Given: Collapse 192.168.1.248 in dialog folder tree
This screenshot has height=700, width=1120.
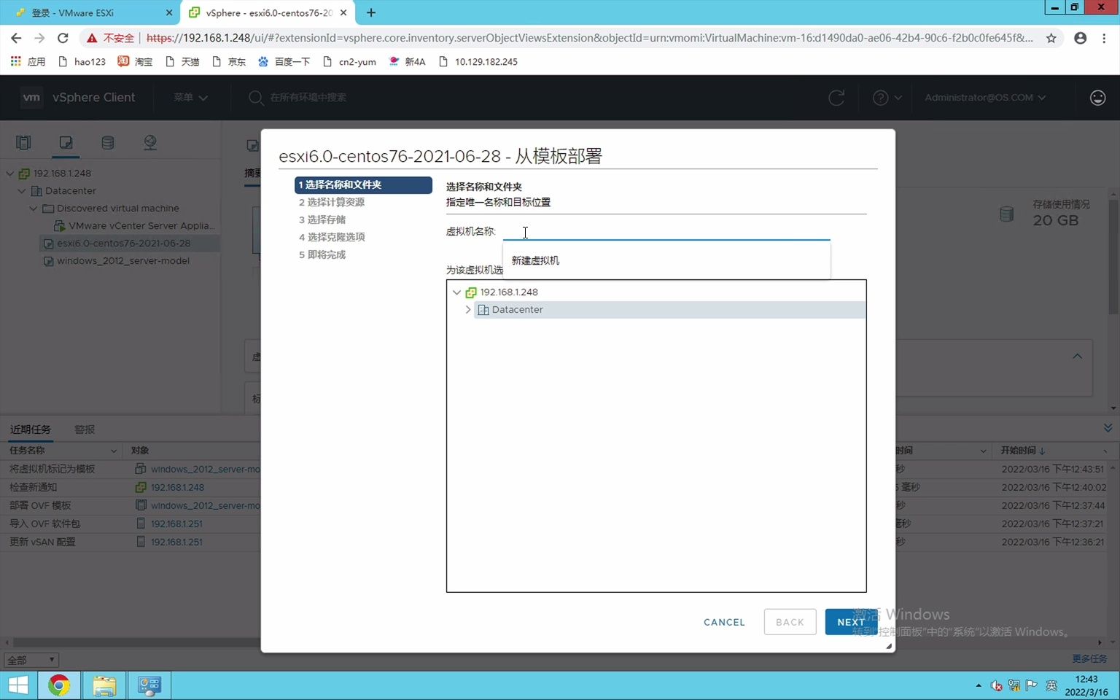Looking at the screenshot, I should [x=457, y=292].
